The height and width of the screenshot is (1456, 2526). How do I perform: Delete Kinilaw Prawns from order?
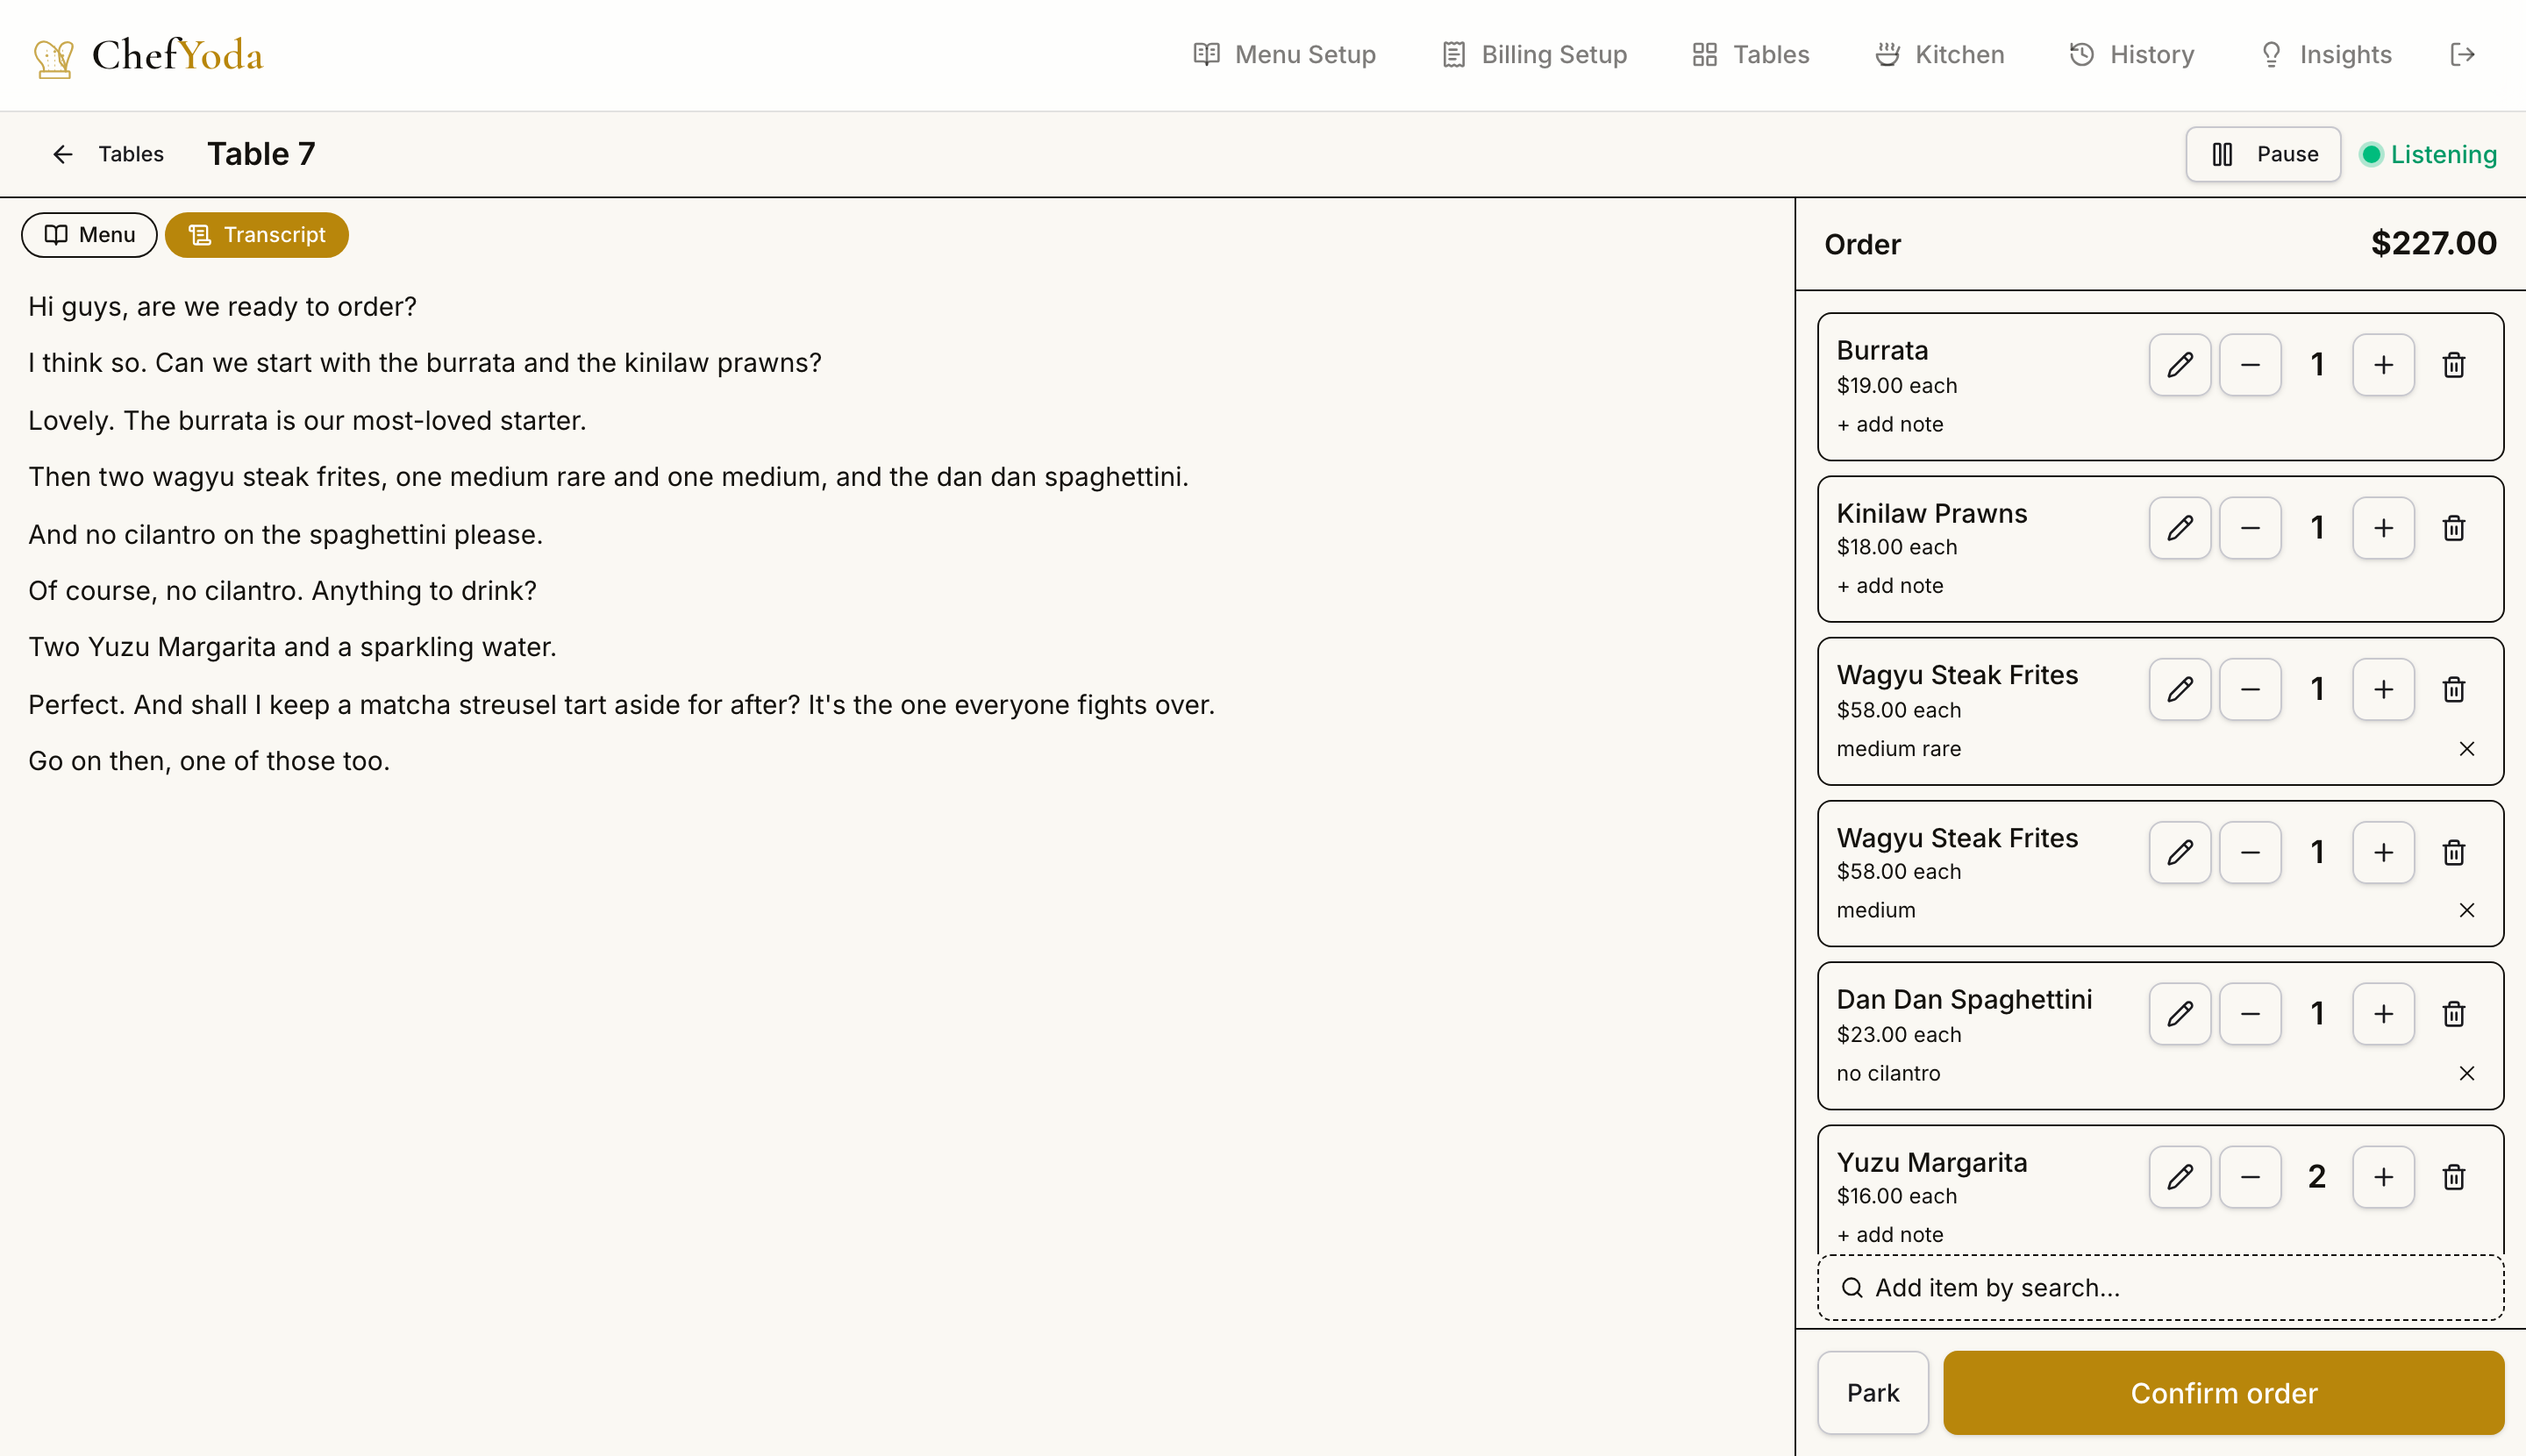point(2454,528)
